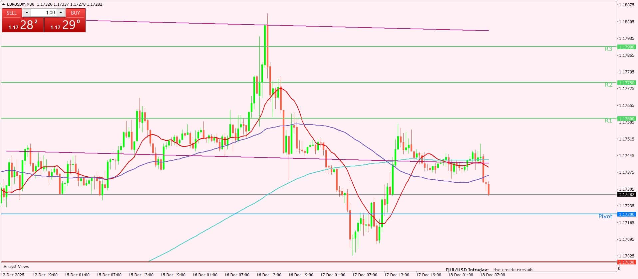The height and width of the screenshot is (279, 638).
Task: Click the BUY button
Action: click(76, 13)
